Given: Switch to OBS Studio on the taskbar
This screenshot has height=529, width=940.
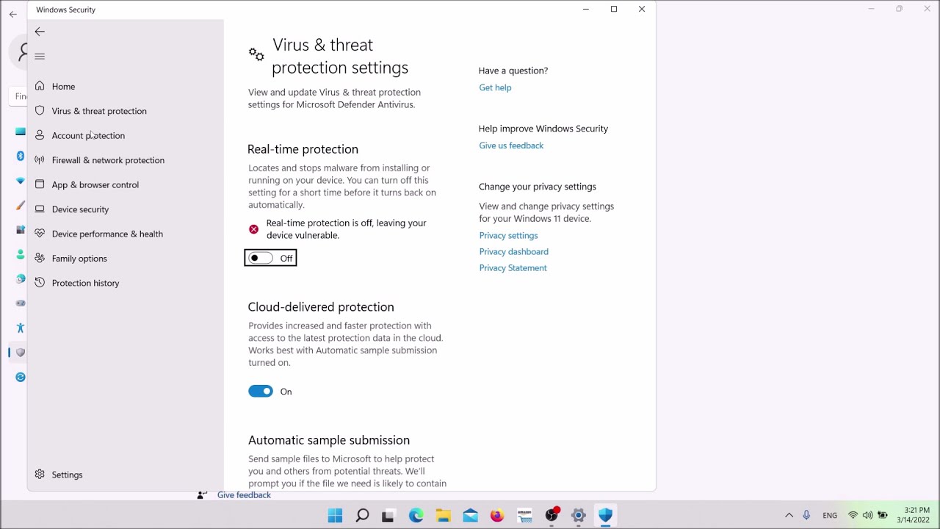Looking at the screenshot, I should coord(552,516).
